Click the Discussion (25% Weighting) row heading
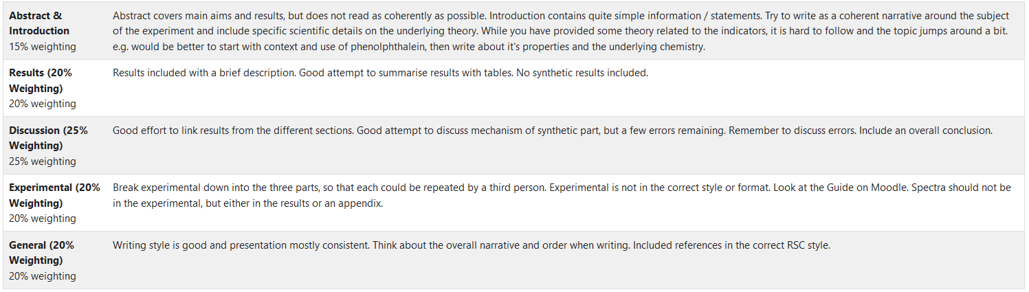The image size is (1029, 292). (48, 137)
